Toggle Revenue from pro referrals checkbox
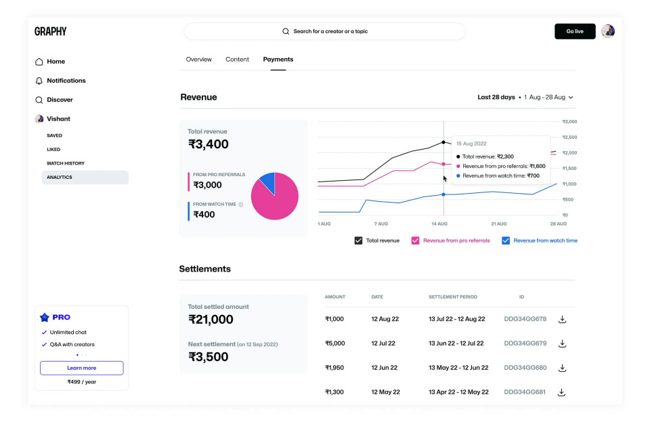Screen dimensions: 650x422 click(416, 240)
